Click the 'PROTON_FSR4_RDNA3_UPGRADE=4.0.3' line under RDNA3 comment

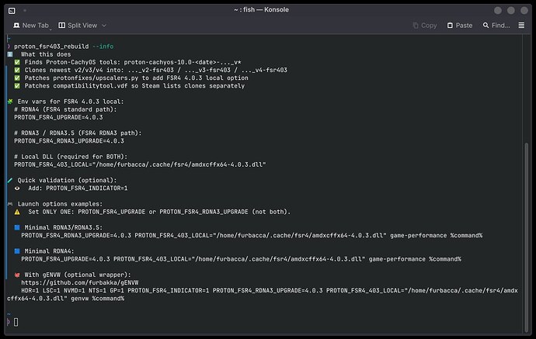point(69,141)
